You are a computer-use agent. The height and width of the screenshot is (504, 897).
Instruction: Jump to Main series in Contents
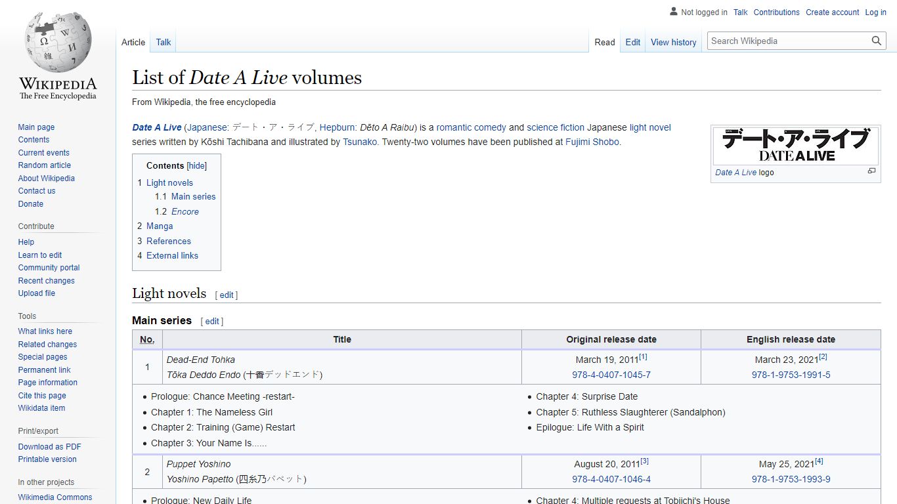(x=193, y=197)
